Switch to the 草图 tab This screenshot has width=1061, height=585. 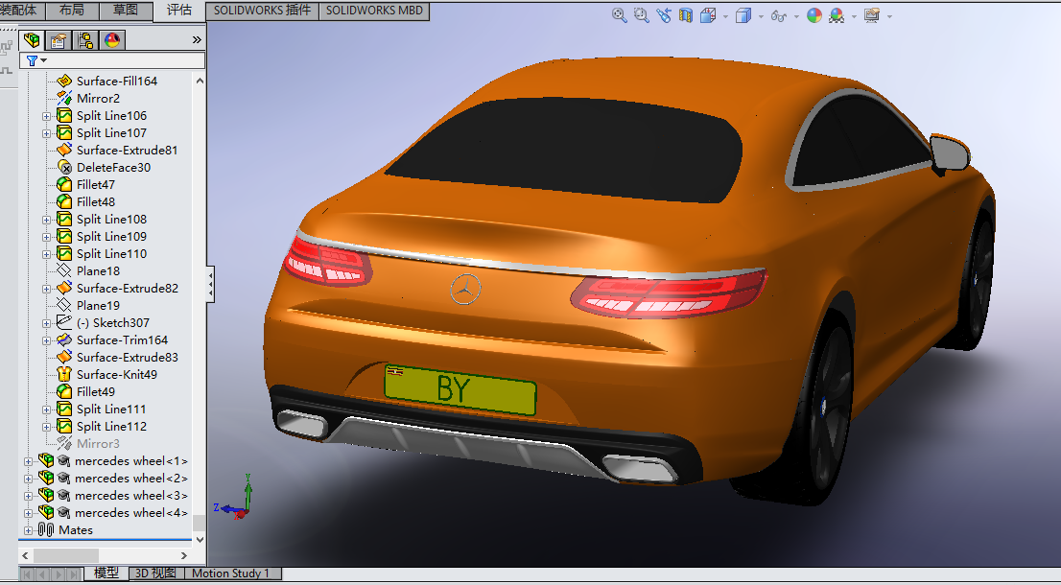pyautogui.click(x=126, y=11)
